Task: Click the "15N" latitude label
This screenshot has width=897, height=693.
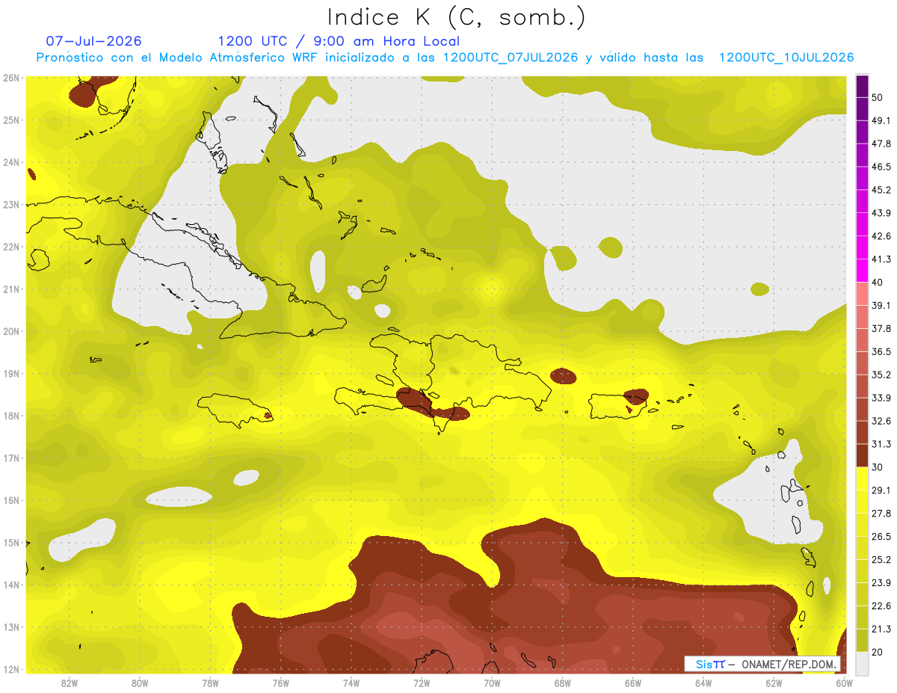Action: (11, 542)
